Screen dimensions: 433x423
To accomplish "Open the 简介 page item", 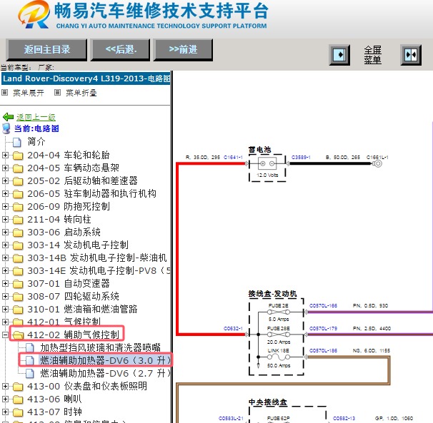I will 36,141.
